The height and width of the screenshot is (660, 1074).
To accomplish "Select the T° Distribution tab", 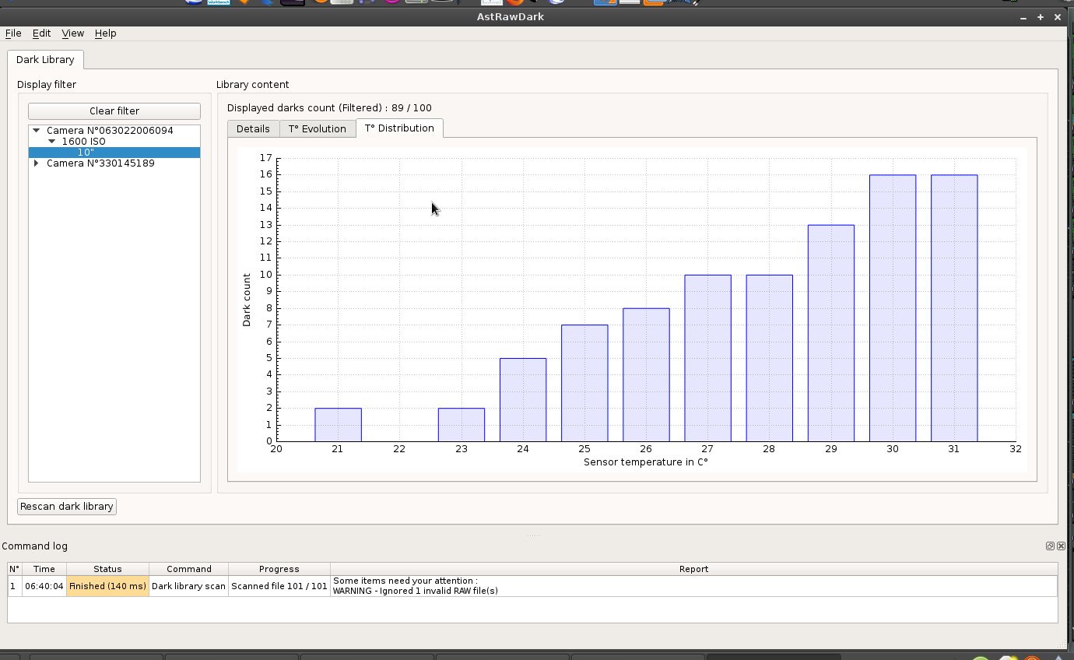I will [x=399, y=128].
